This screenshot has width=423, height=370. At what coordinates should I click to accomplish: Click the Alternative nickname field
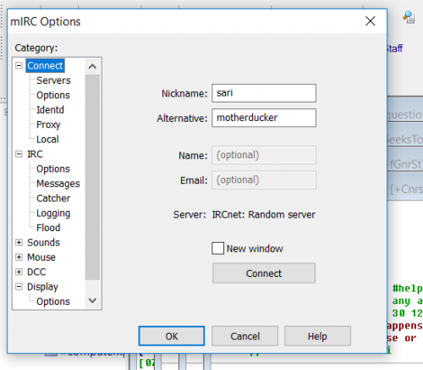tap(264, 118)
